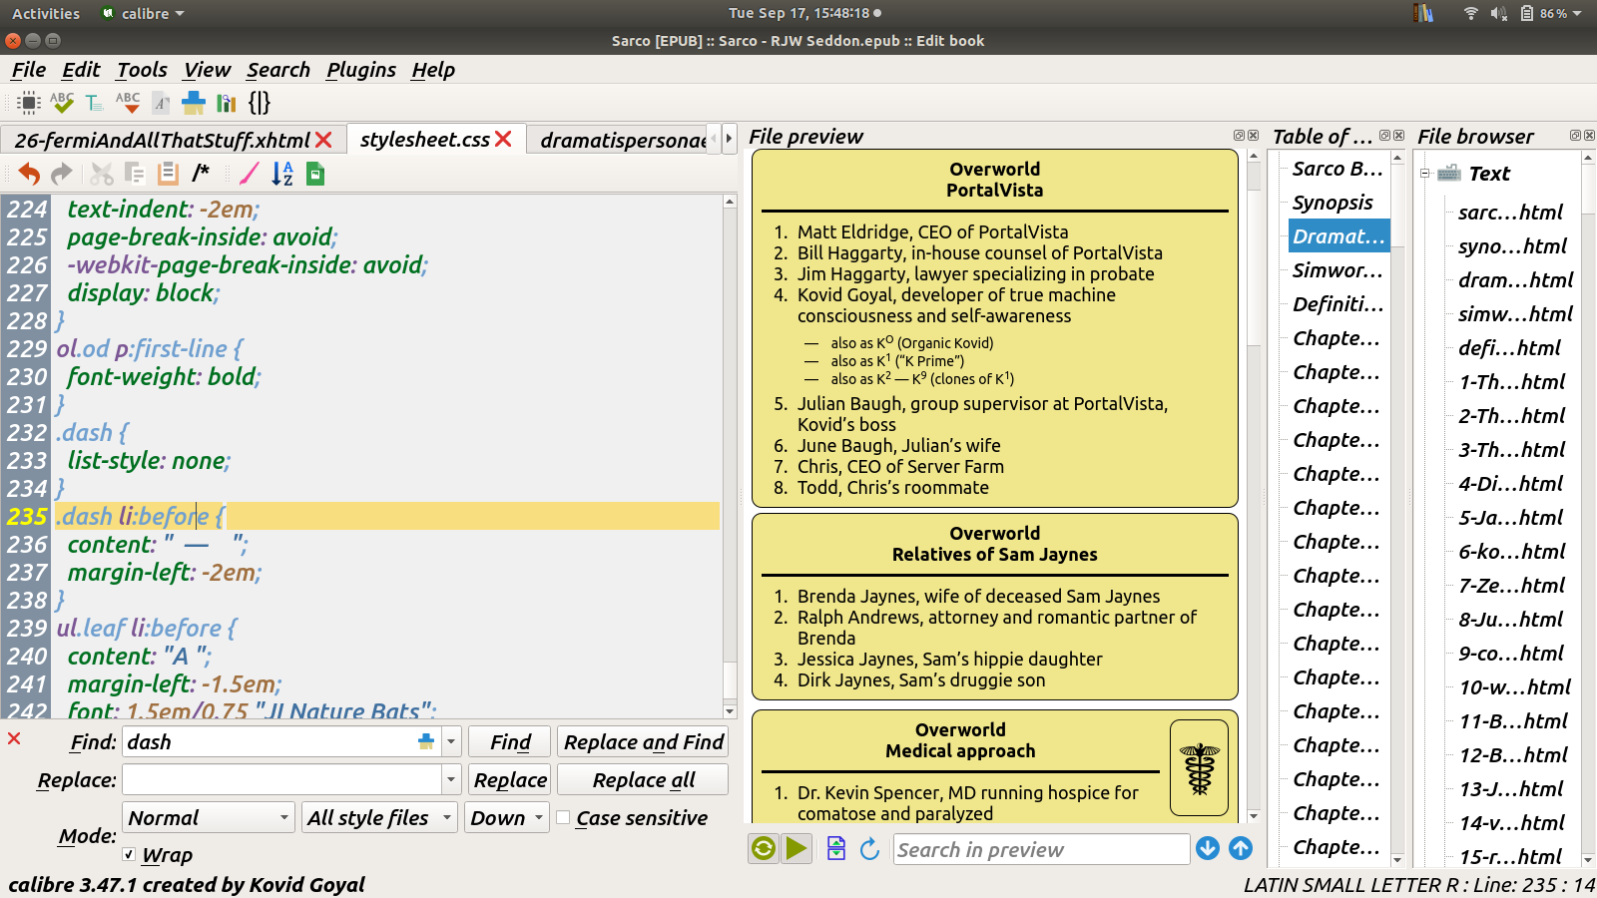The image size is (1597, 898).
Task: Float the File browser panel
Action: [x=1575, y=135]
